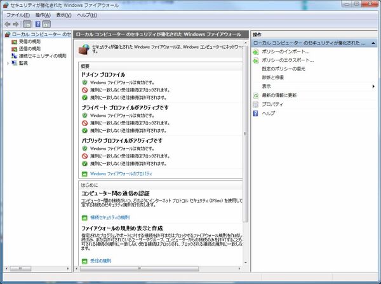Click the コンピューター間の通信の認証 heading

coord(115,194)
